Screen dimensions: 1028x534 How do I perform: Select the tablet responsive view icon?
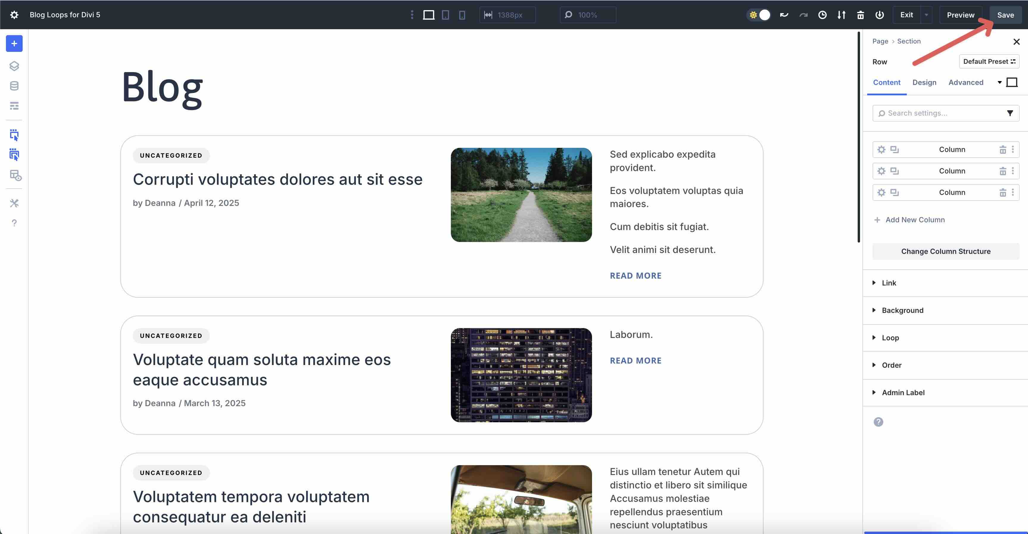[446, 15]
